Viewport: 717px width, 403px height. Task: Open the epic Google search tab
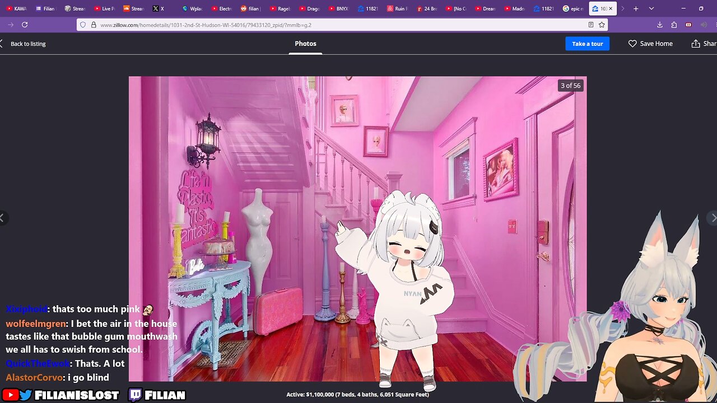572,8
